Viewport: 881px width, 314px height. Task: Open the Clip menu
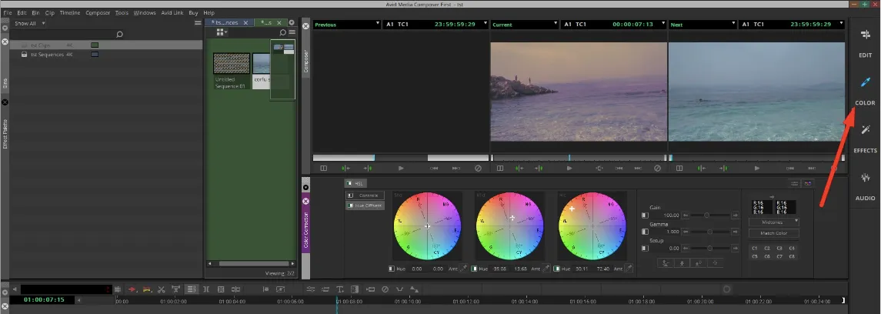(x=49, y=12)
